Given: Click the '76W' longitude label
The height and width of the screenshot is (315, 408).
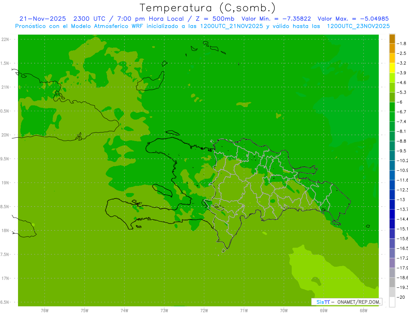Looking at the screenshot, I should 45,311.
